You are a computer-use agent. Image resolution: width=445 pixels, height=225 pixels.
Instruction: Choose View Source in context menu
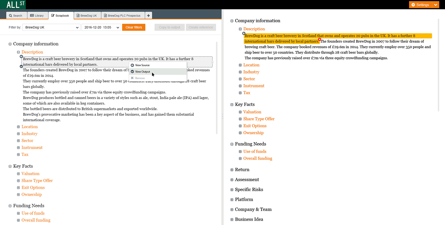(x=158, y=65)
